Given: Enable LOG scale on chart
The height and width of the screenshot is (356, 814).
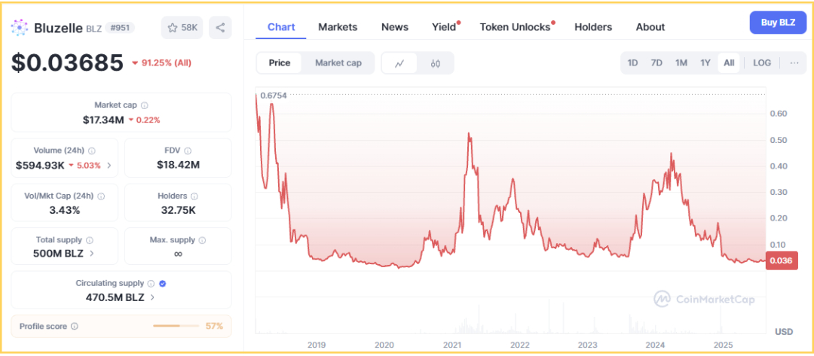Looking at the screenshot, I should tap(762, 63).
